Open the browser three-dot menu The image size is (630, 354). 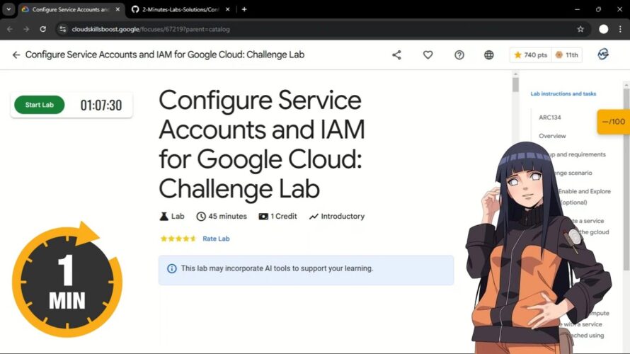pyautogui.click(x=620, y=29)
